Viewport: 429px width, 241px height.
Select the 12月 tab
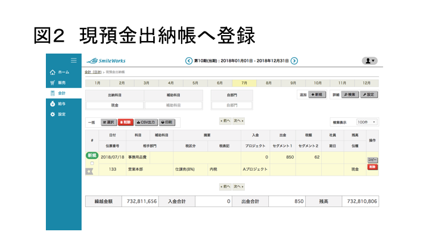366,83
